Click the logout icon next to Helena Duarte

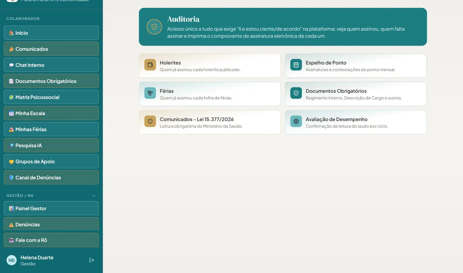[x=92, y=260]
